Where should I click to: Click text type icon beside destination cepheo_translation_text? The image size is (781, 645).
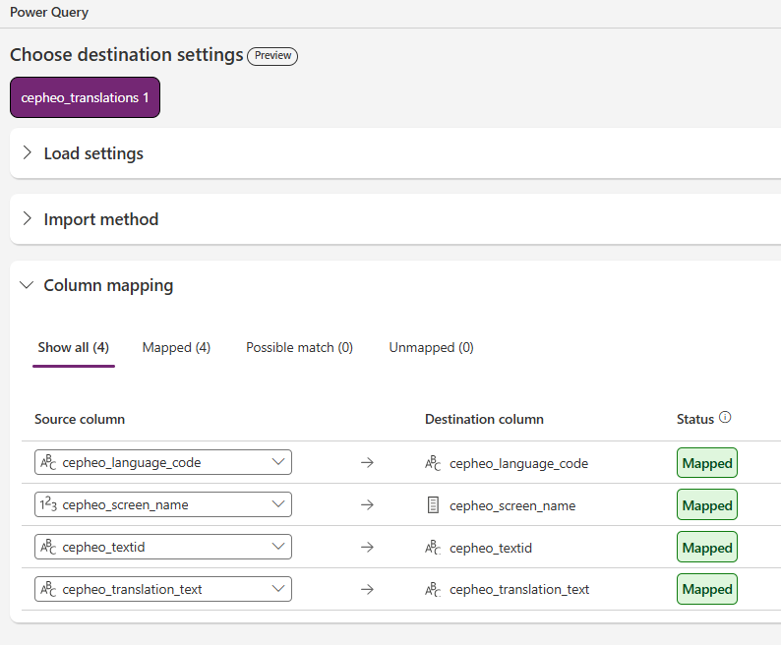click(433, 590)
